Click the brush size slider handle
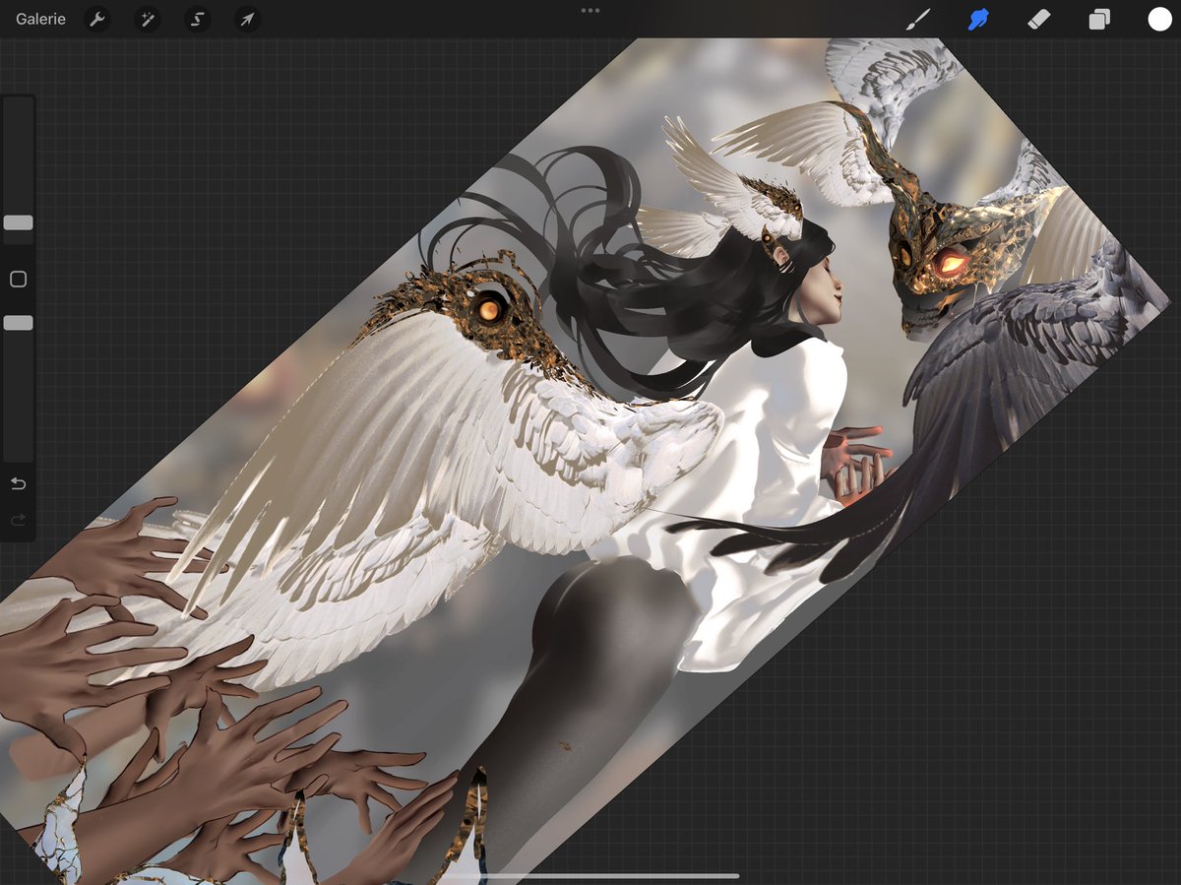Viewport: 1181px width, 885px height. tap(18, 222)
